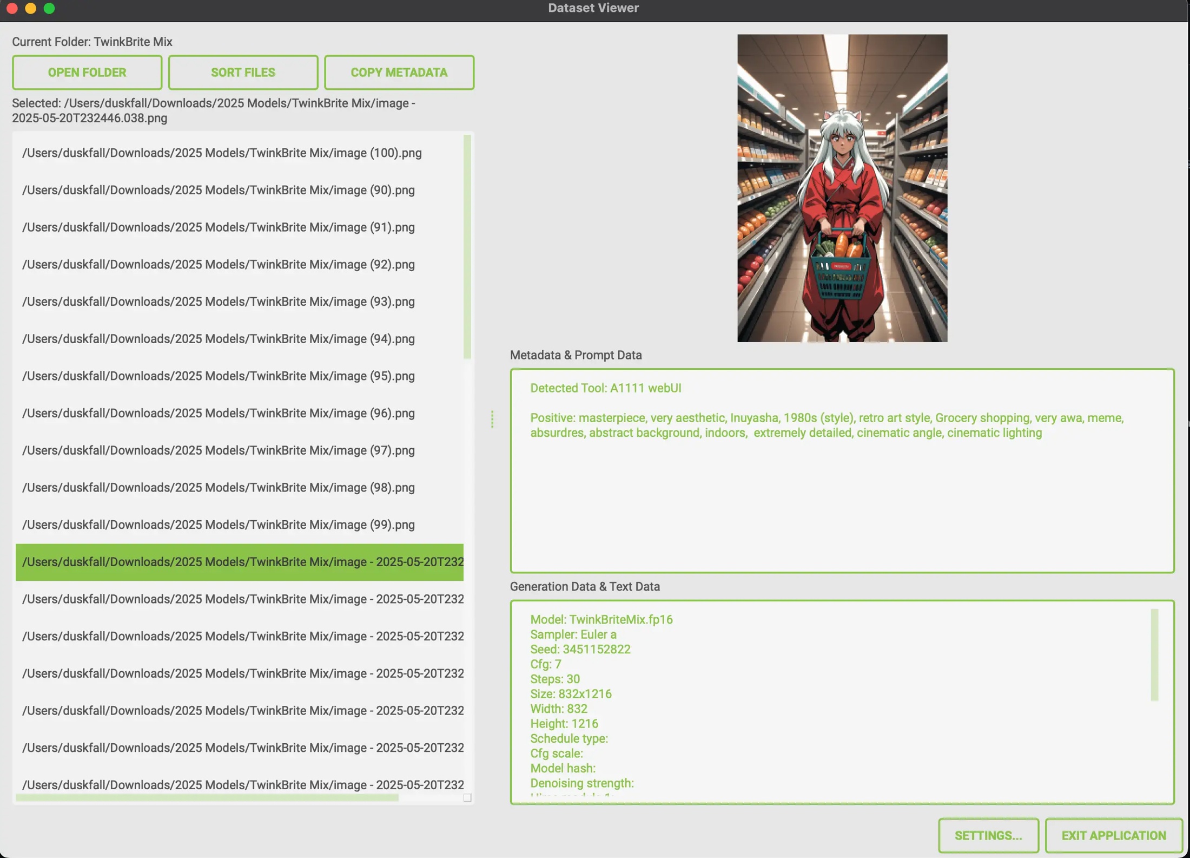Click the Cfg scale: line
1190x858 pixels.
(557, 754)
